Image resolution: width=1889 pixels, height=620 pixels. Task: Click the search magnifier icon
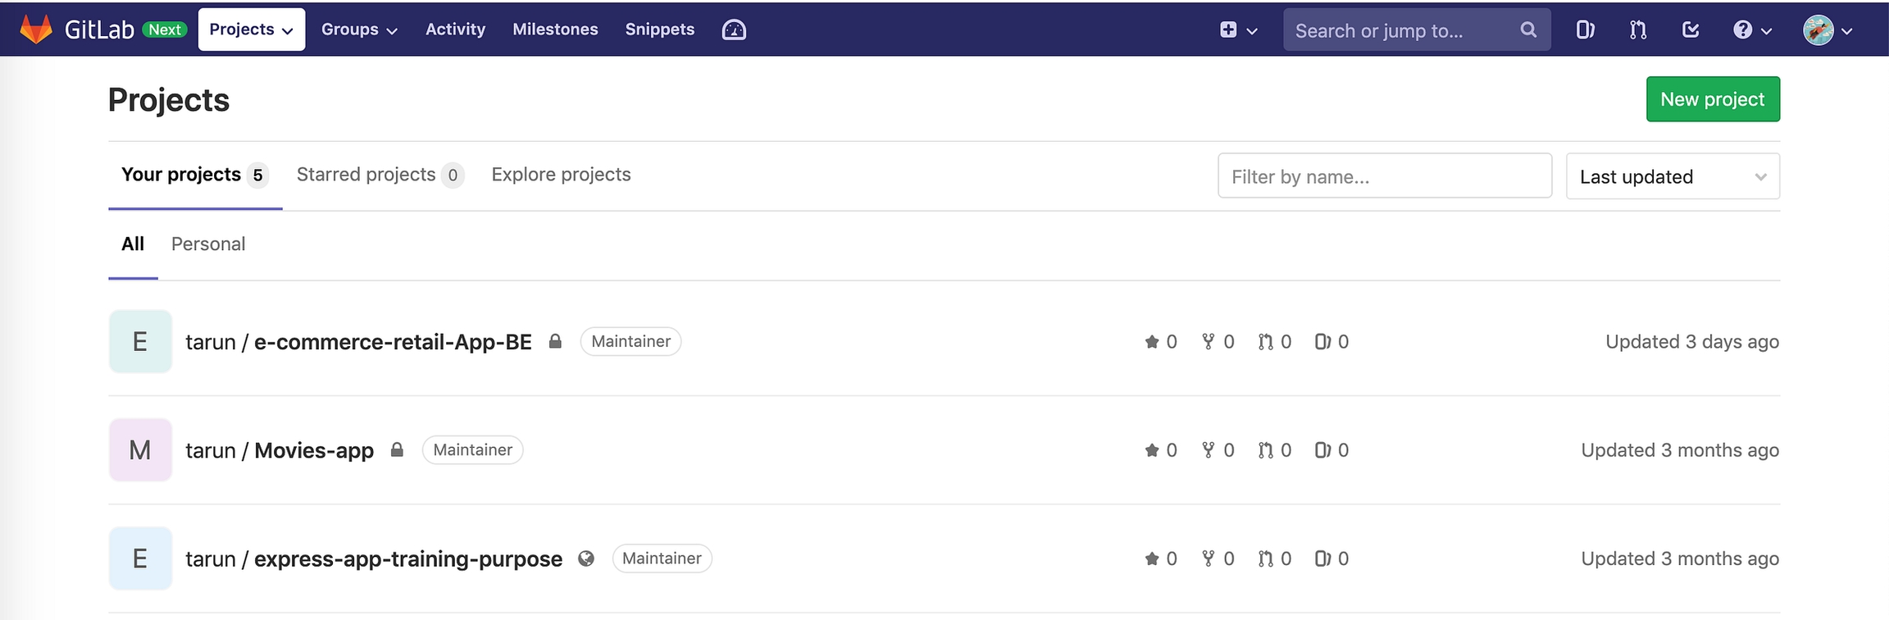point(1527,30)
